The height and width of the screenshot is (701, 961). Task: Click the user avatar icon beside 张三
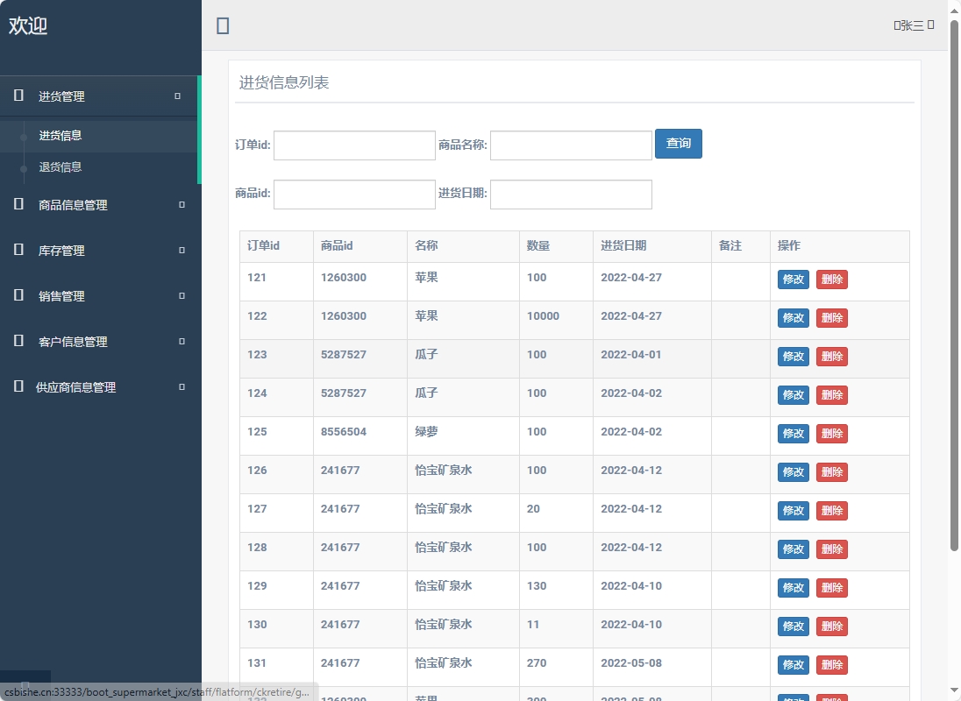pos(897,25)
